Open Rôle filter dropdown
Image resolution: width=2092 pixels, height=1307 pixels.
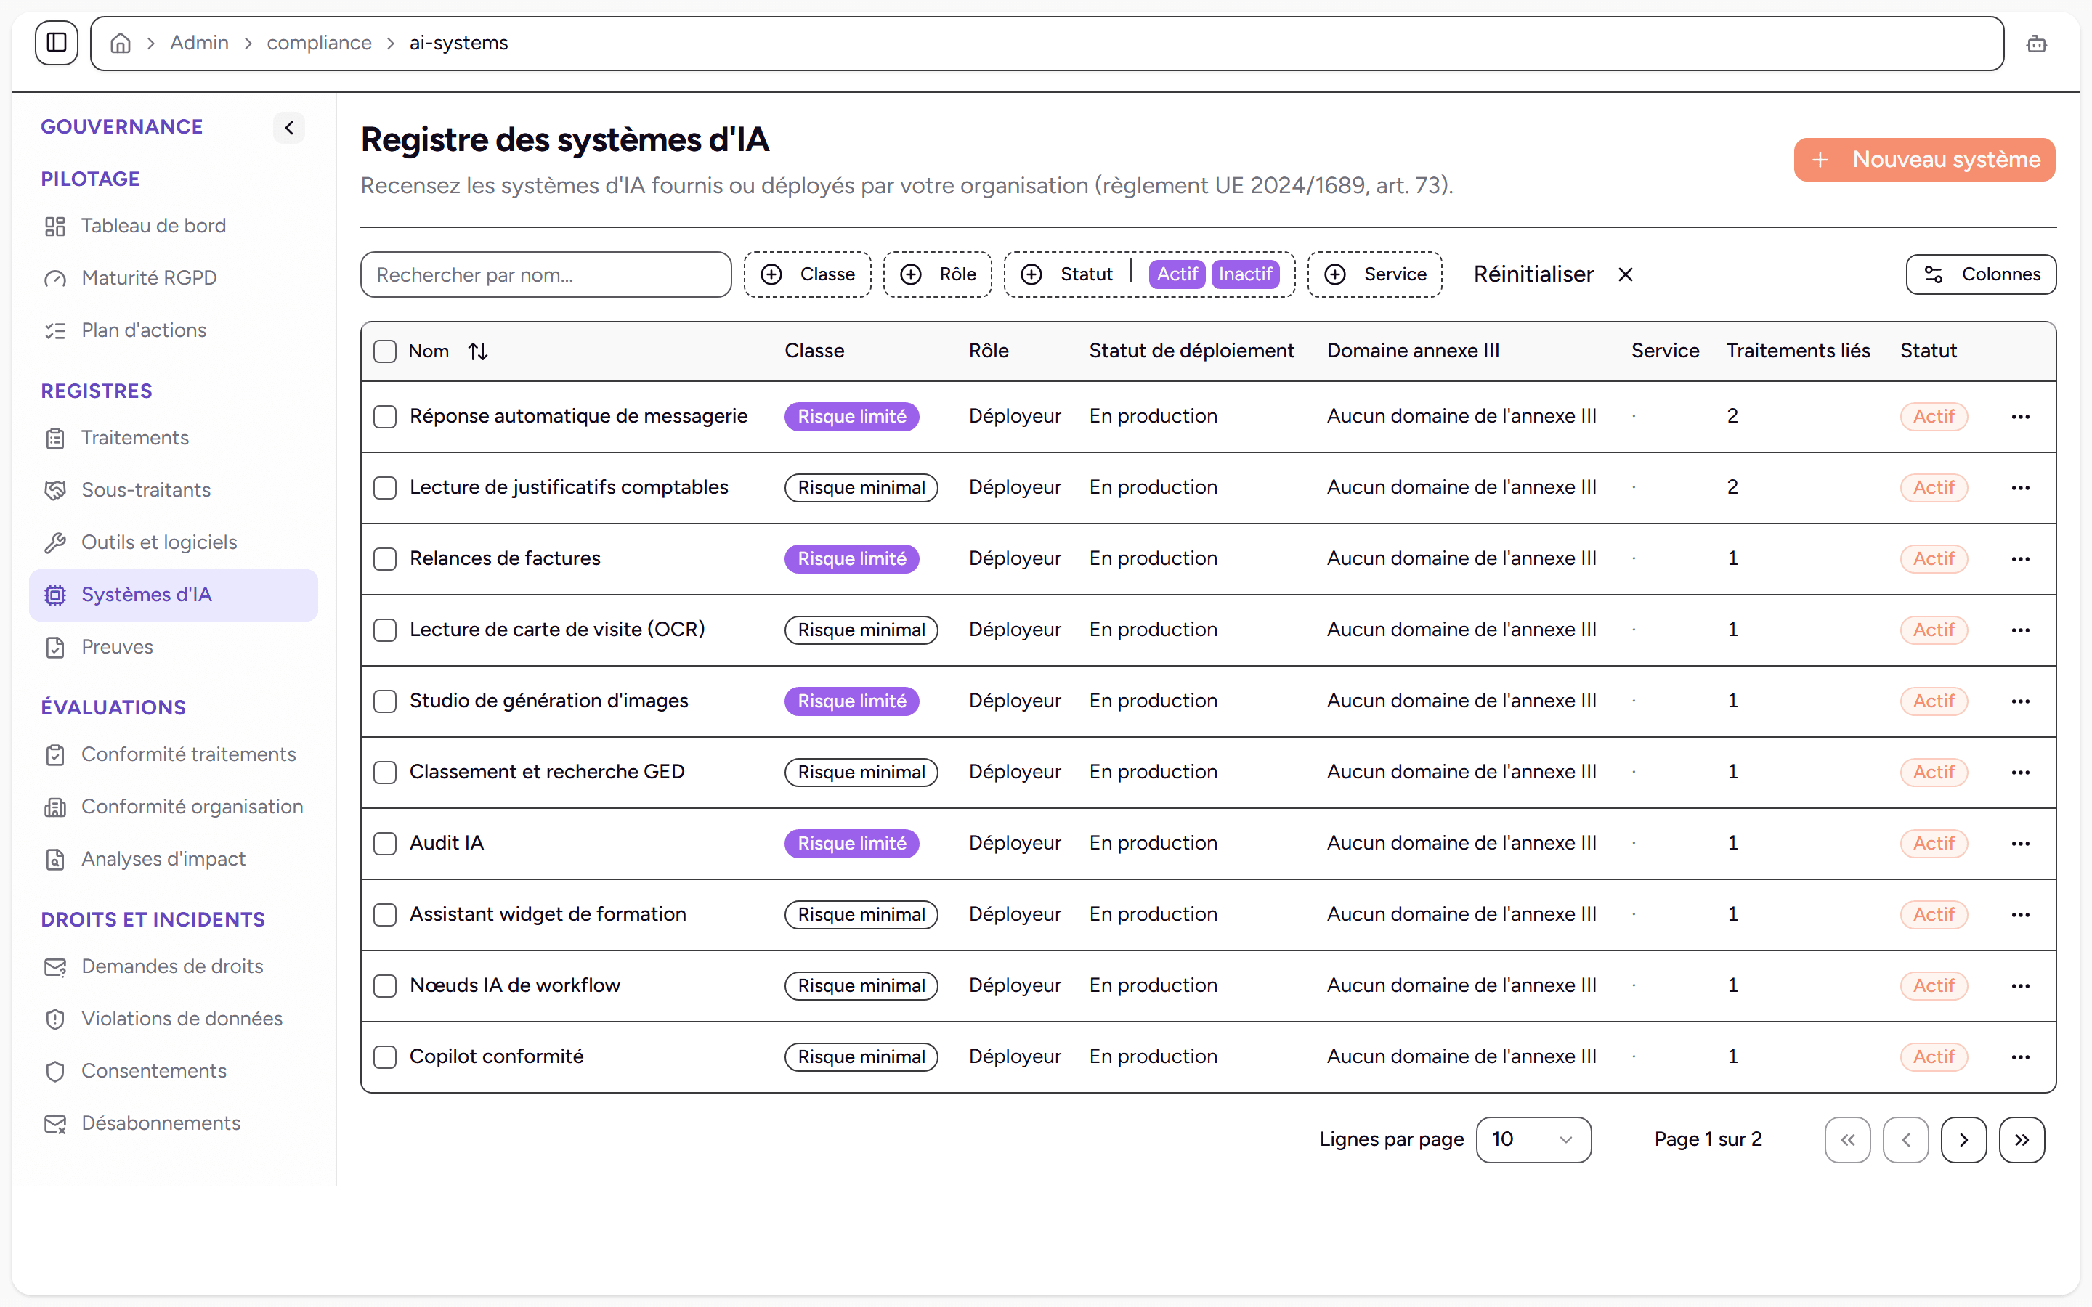click(937, 275)
